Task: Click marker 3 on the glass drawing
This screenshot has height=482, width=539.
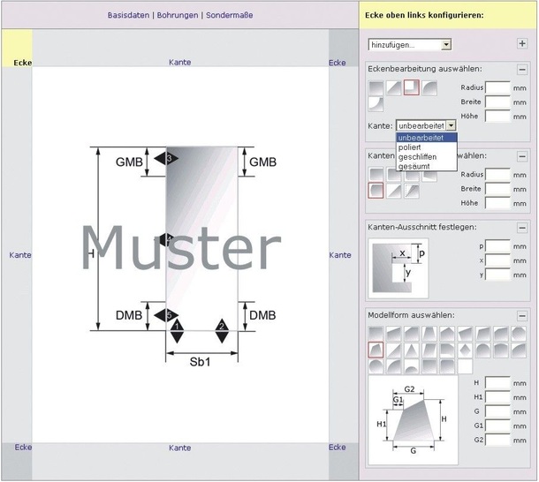Action: point(171,157)
